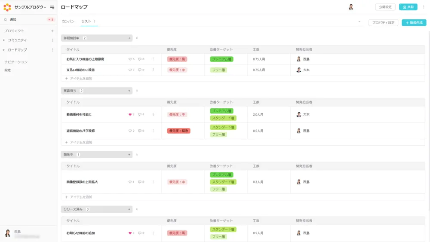430x242 pixels.
Task: Click the plus icon on 詳細検討中 group header
Action: point(129,38)
